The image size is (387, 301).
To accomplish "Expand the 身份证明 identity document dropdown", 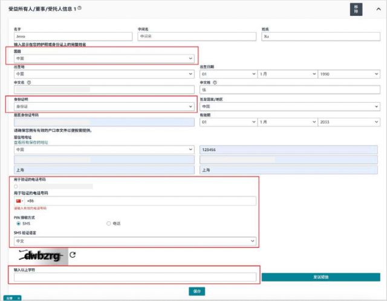I will click(104, 106).
